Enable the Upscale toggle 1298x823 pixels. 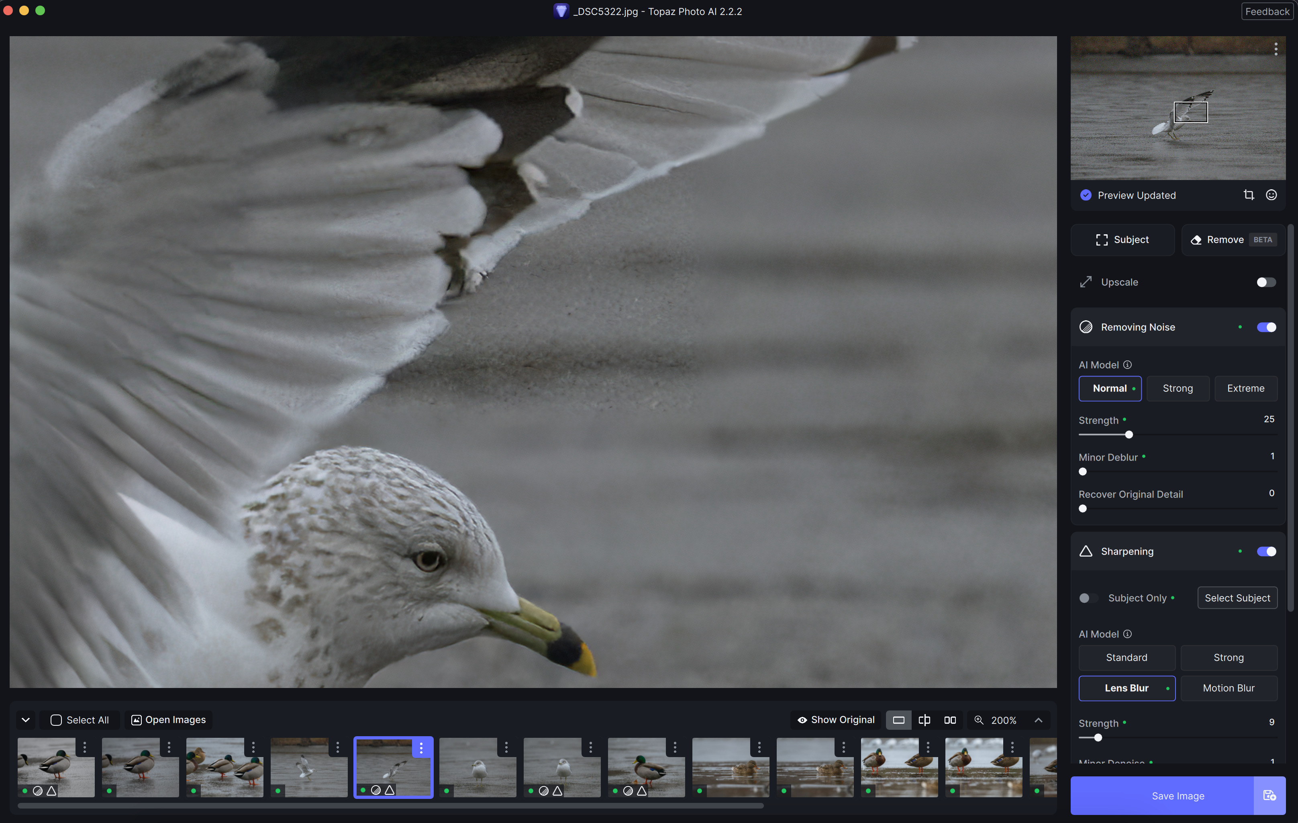[x=1265, y=282]
